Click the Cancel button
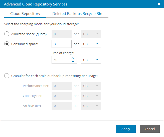 (149, 129)
